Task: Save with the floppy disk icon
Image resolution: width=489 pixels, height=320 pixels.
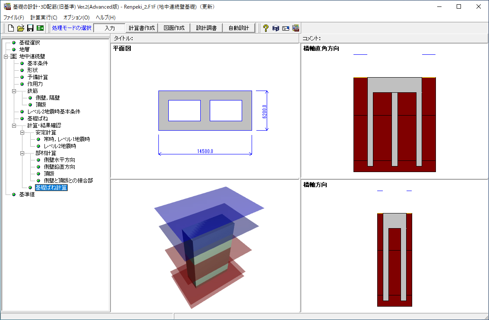Action: 30,28
